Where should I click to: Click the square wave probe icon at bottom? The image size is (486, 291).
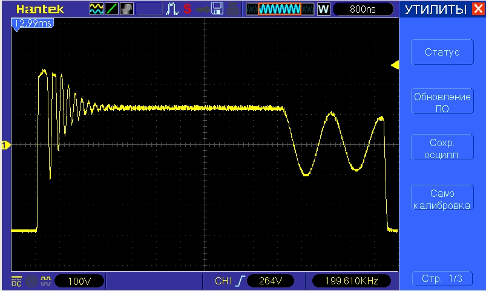point(46,281)
